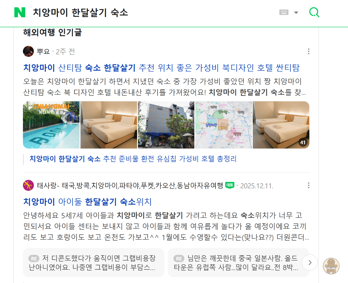
Task: Open the hotel building exterior thumbnail
Action: 166,125
